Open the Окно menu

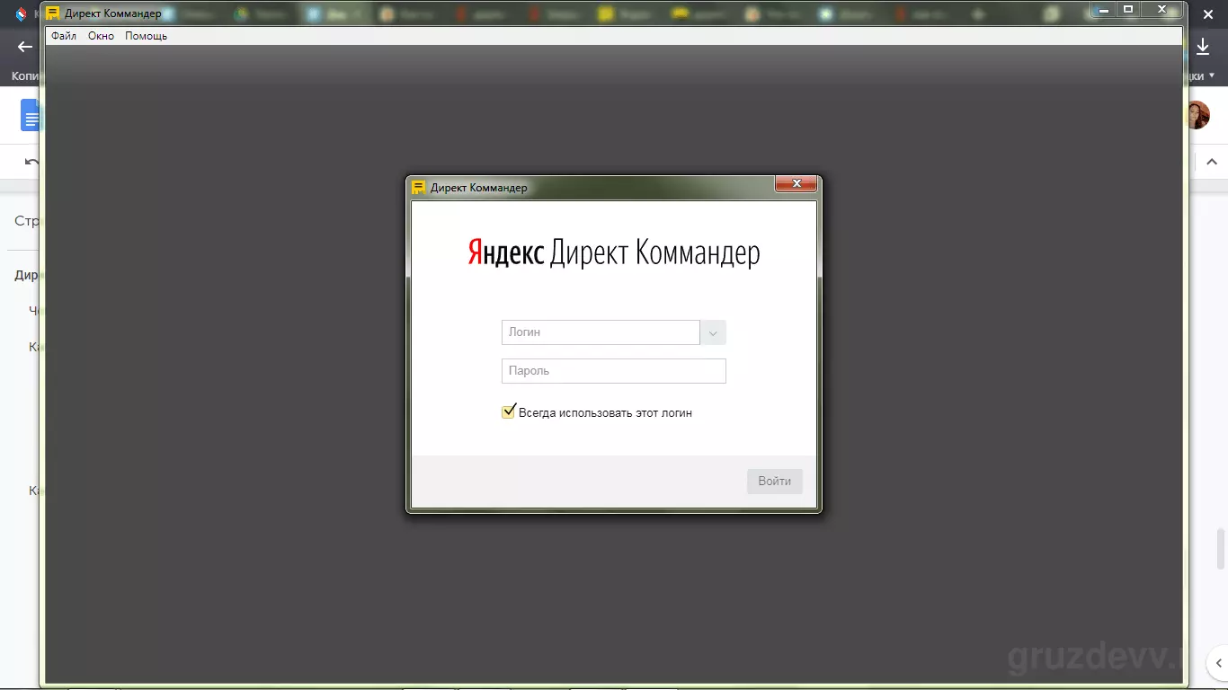[x=101, y=36]
